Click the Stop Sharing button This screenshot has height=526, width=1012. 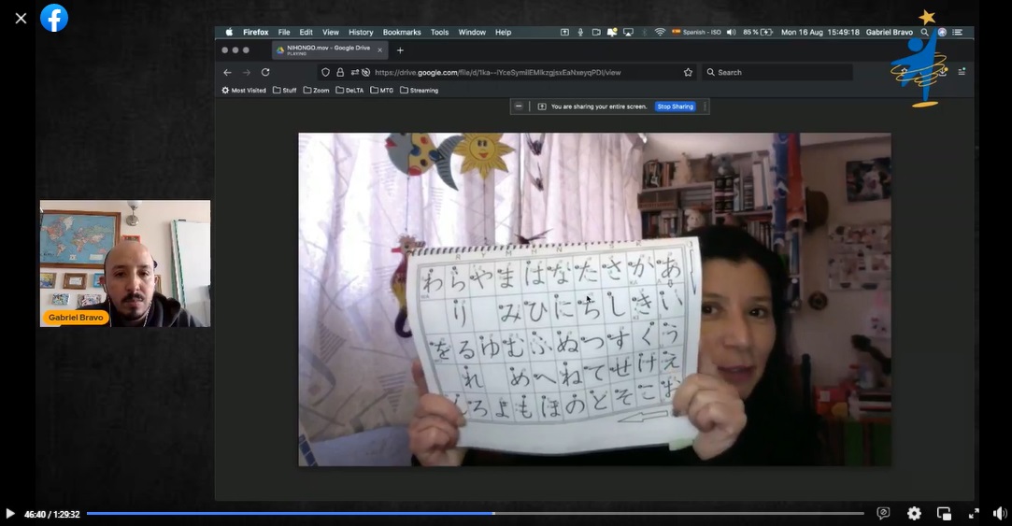click(x=675, y=107)
